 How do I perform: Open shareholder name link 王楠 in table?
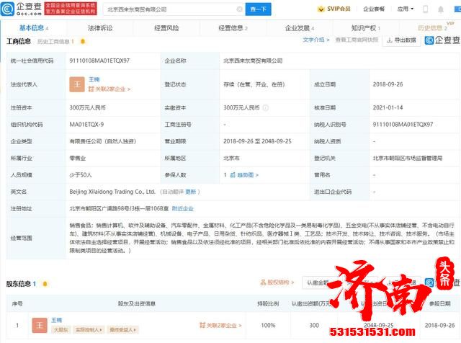coord(56,320)
